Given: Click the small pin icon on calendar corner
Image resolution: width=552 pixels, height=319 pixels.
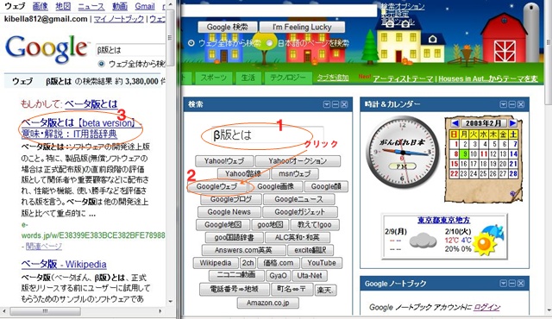Looking at the screenshot, I should (x=513, y=193).
